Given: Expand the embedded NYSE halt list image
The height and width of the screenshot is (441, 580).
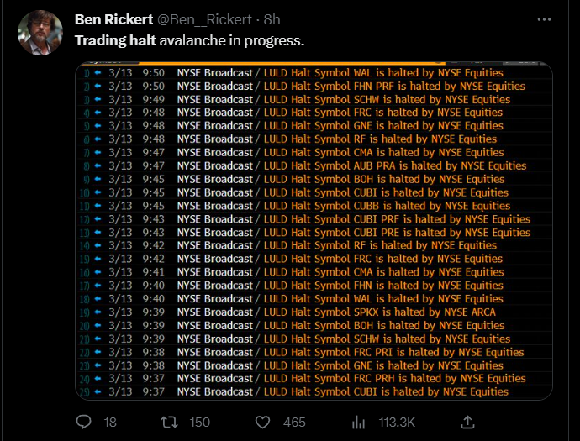Looking at the screenshot, I should pyautogui.click(x=314, y=231).
